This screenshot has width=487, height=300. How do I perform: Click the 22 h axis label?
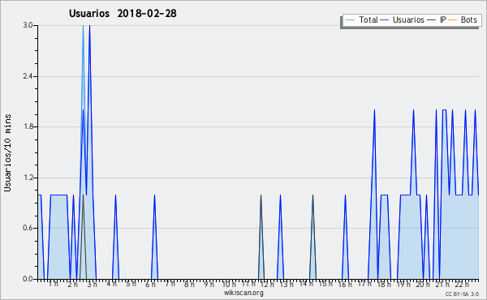pyautogui.click(x=462, y=284)
